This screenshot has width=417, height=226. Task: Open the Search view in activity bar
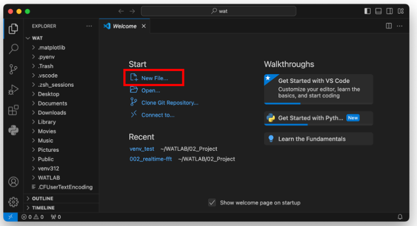click(14, 49)
